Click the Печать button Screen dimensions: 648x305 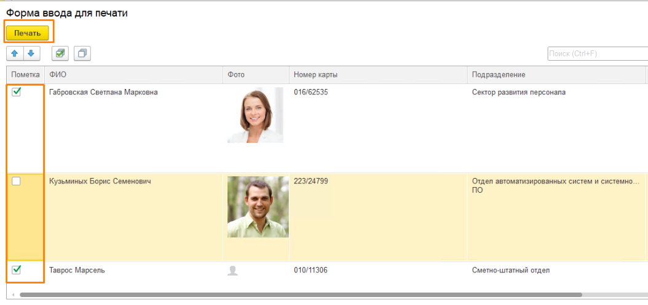[x=28, y=33]
